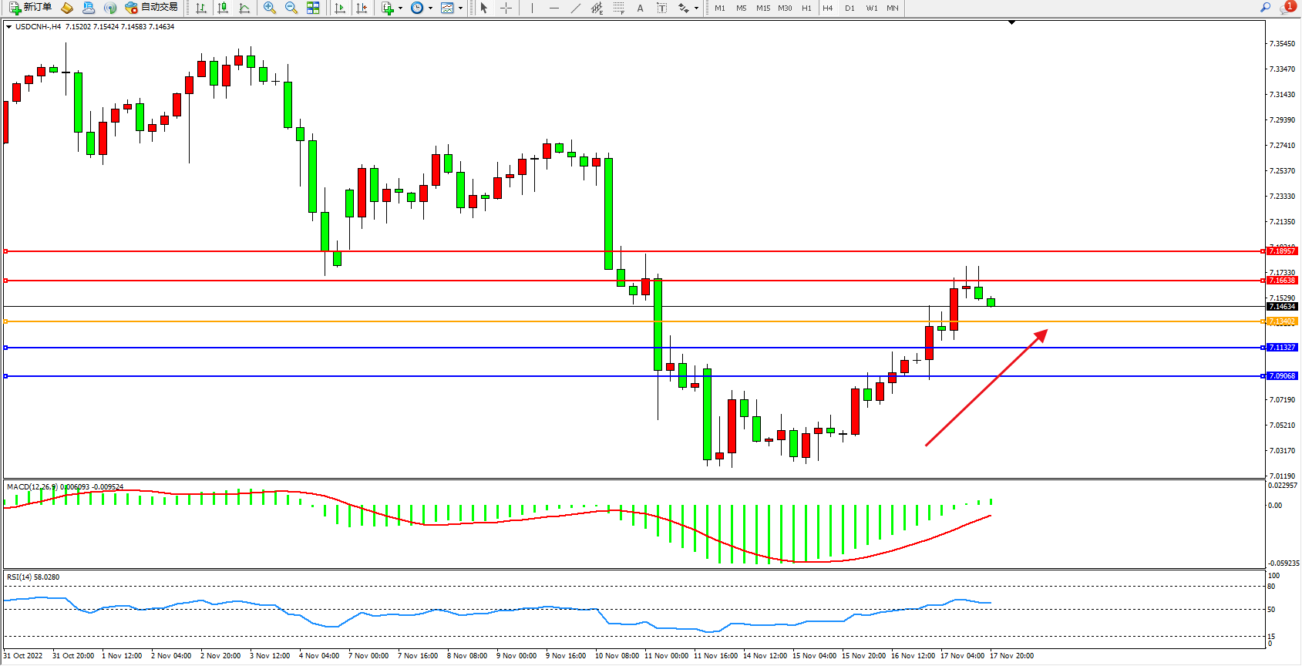The width and height of the screenshot is (1302, 666).
Task: Draw a horizontal line tool
Action: [553, 8]
